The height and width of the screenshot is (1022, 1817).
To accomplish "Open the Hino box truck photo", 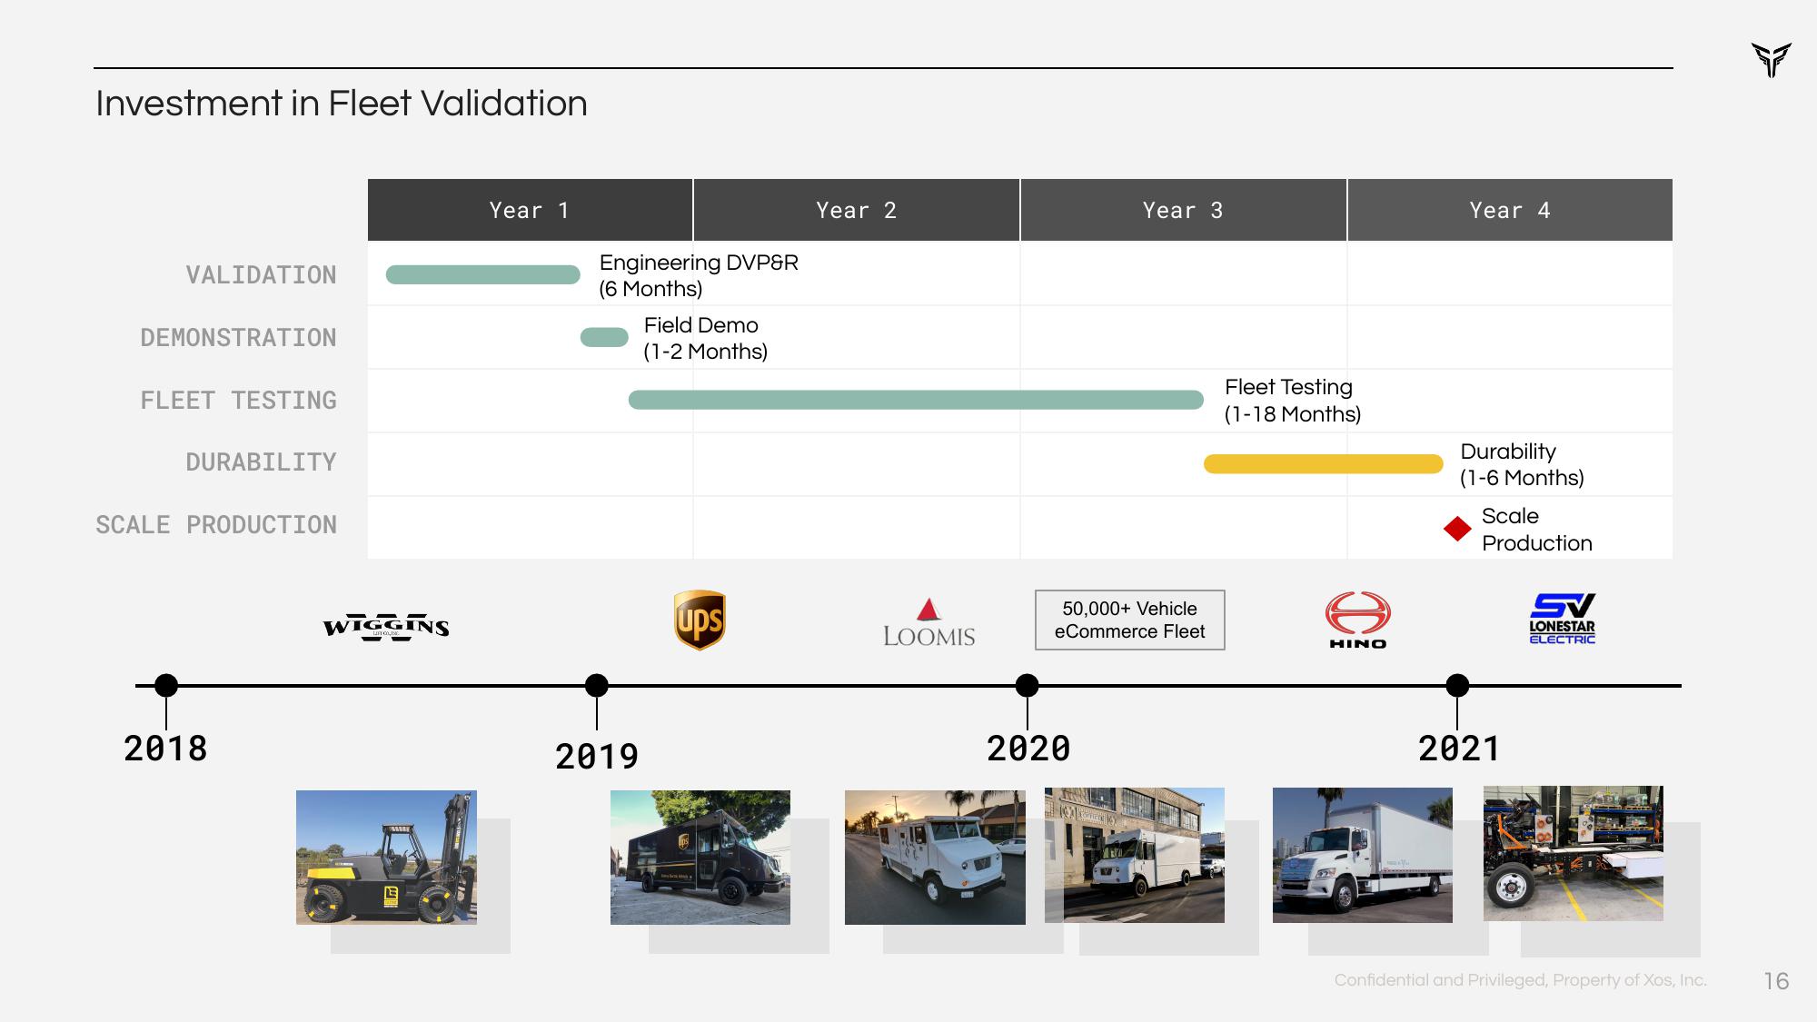I will click(1363, 855).
